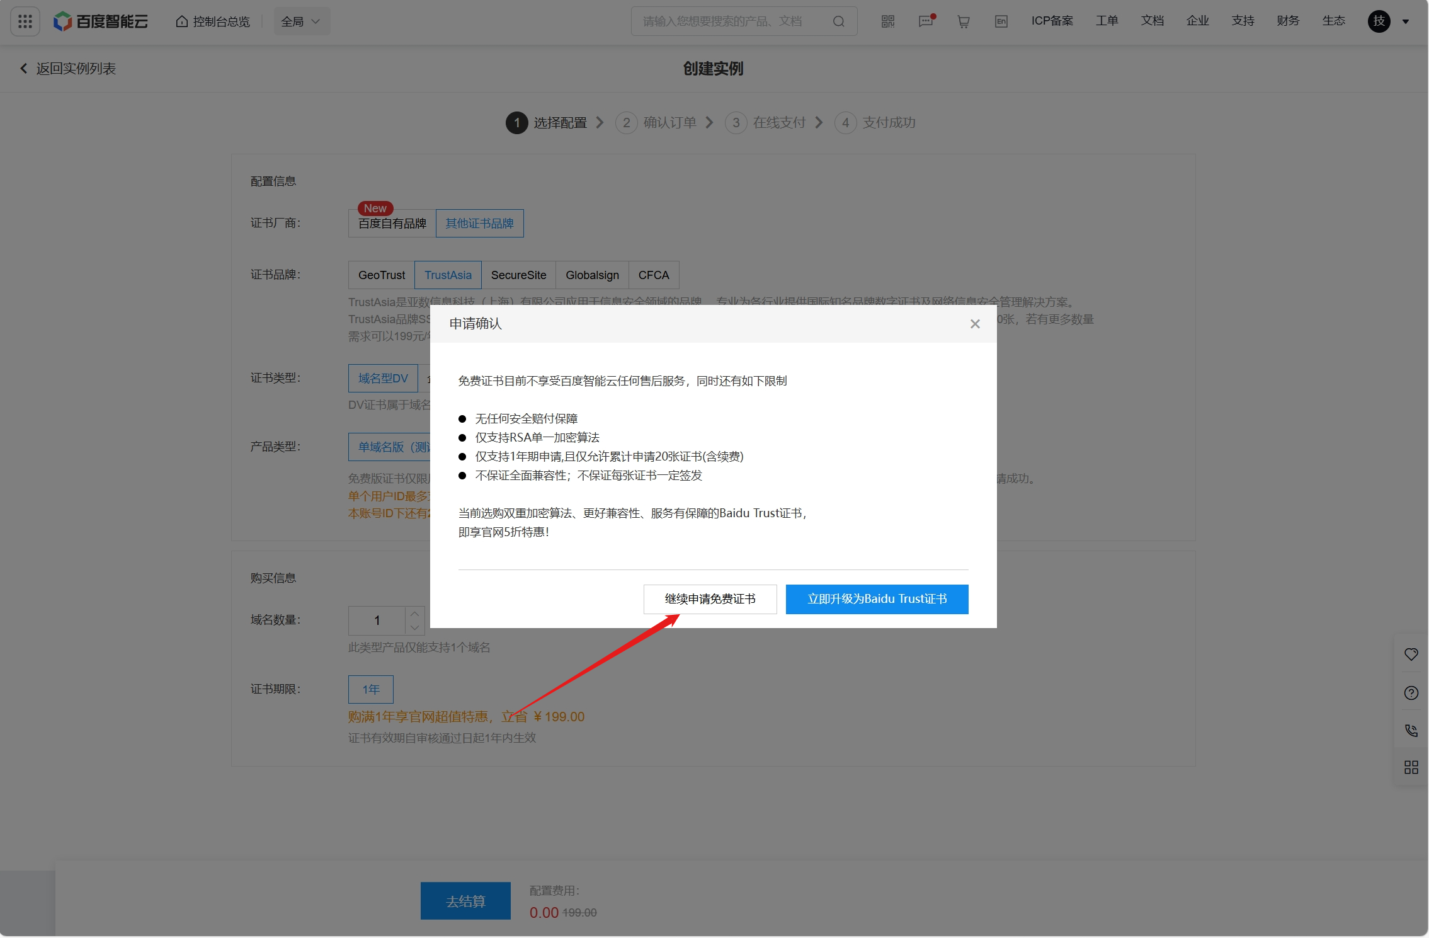Click text 无任何安全赔付保障
This screenshot has height=938, width=1429.
527,419
